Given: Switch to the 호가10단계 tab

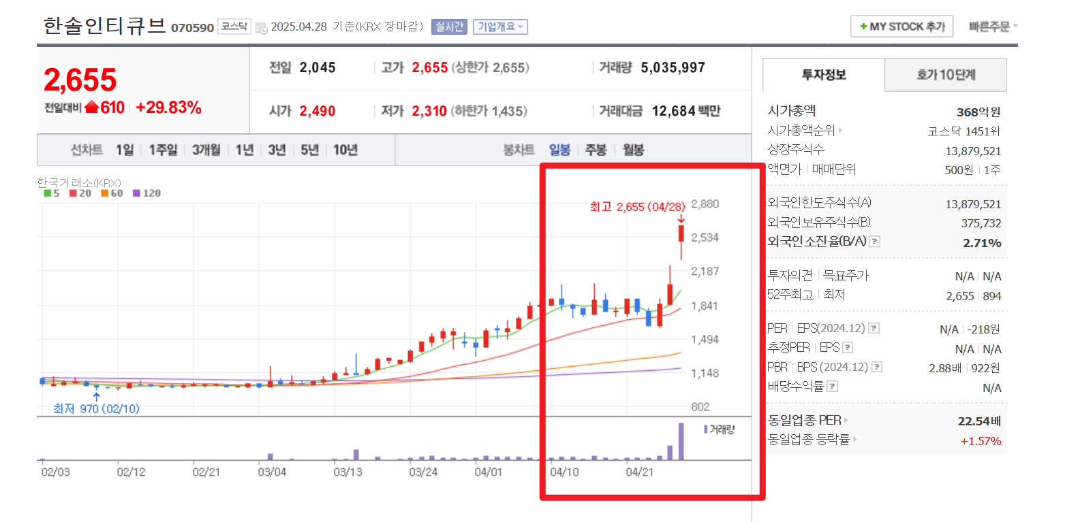Looking at the screenshot, I should (x=946, y=75).
